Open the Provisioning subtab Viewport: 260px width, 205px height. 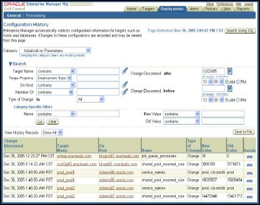35,16
